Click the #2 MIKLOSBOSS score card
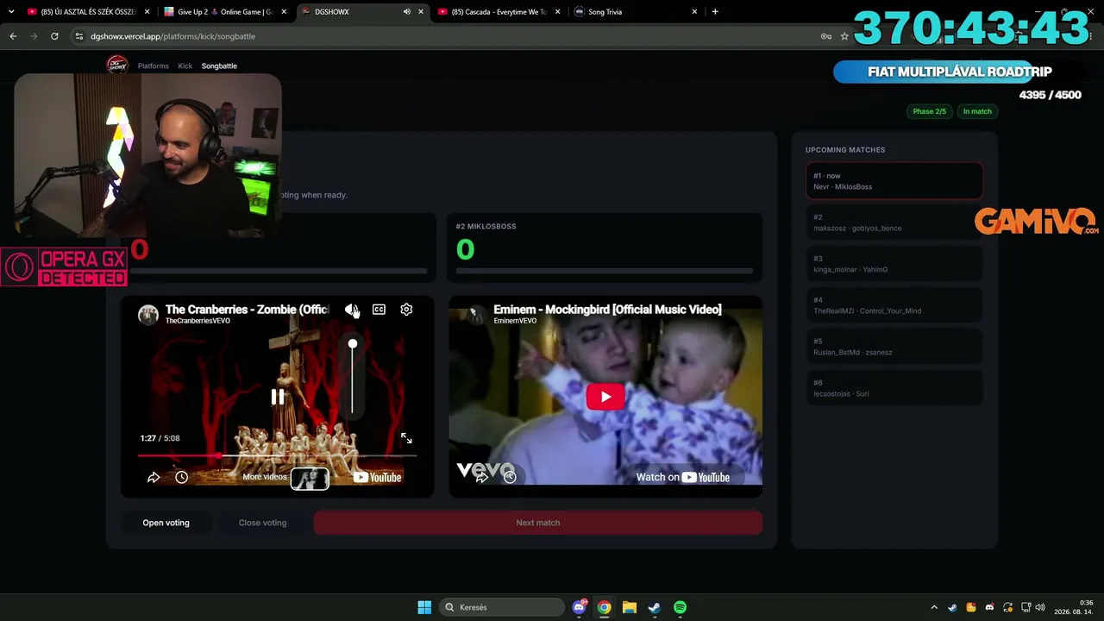 (x=605, y=248)
